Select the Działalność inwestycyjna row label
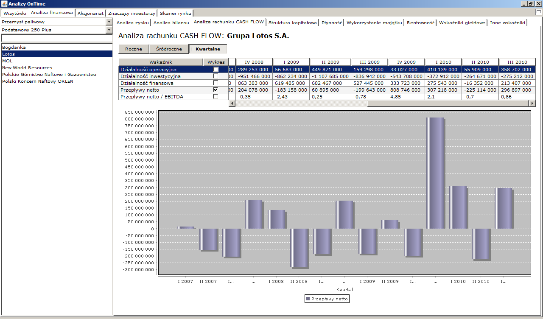The height and width of the screenshot is (319, 543). [161, 76]
